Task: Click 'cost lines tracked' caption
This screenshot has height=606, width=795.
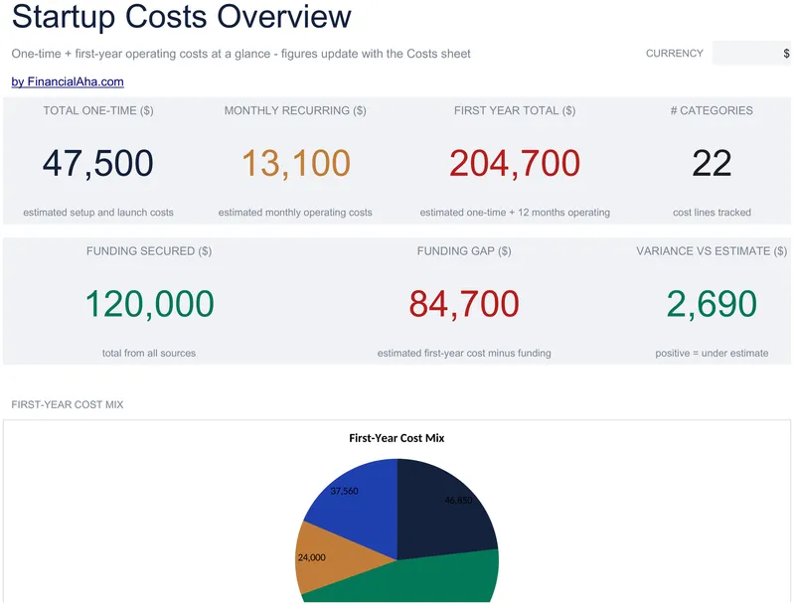Action: (712, 213)
